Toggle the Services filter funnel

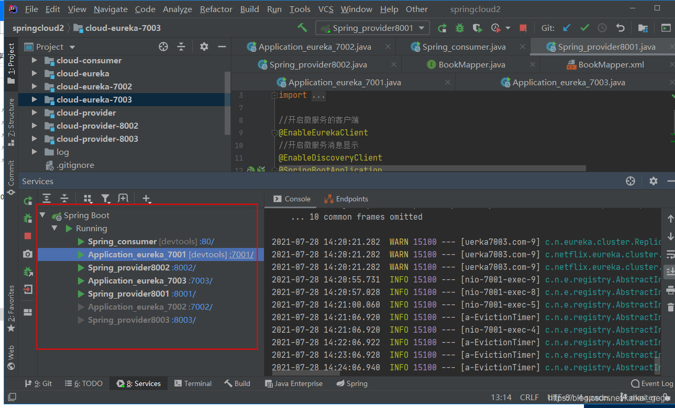[x=105, y=199]
